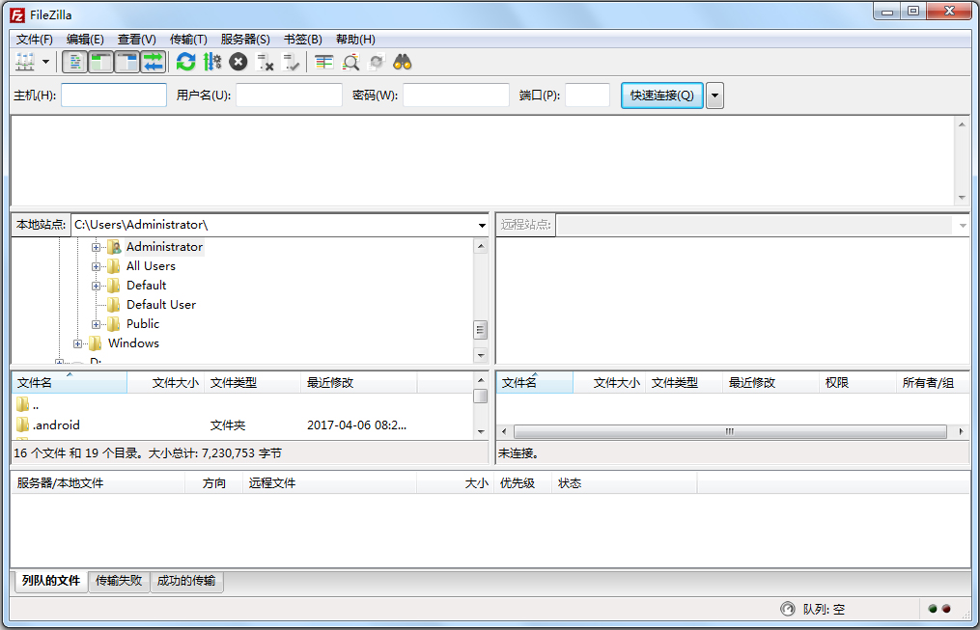Screen dimensions: 980x630
Task: Focus the 用户名(U) username field
Action: (289, 95)
